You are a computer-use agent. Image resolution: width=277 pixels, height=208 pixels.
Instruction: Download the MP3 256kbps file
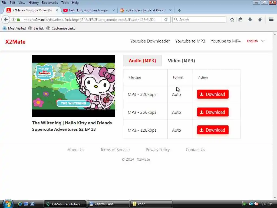[213, 112]
